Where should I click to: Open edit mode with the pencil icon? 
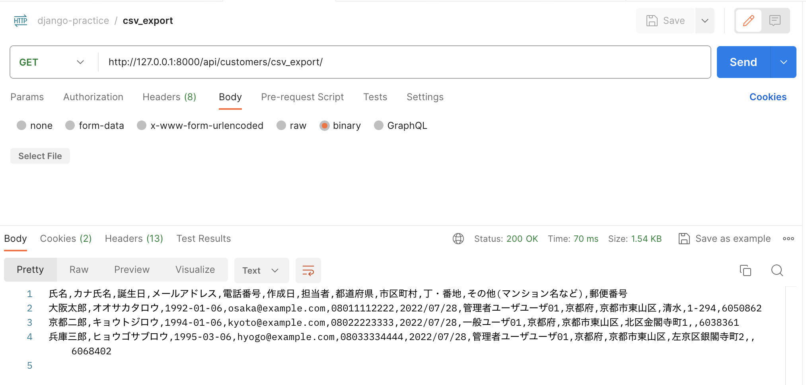click(x=748, y=20)
